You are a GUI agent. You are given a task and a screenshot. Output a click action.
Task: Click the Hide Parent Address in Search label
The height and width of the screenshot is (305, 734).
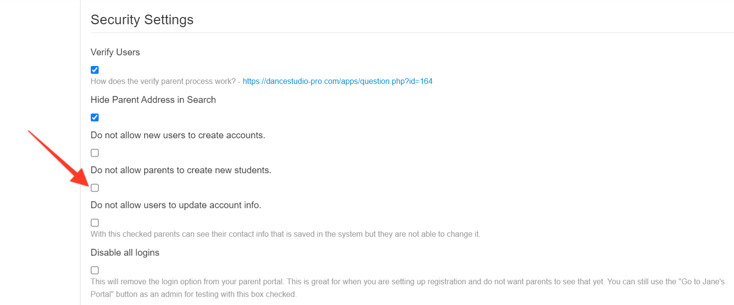(153, 100)
